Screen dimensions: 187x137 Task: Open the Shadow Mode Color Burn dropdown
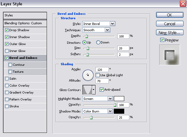(x=98, y=111)
